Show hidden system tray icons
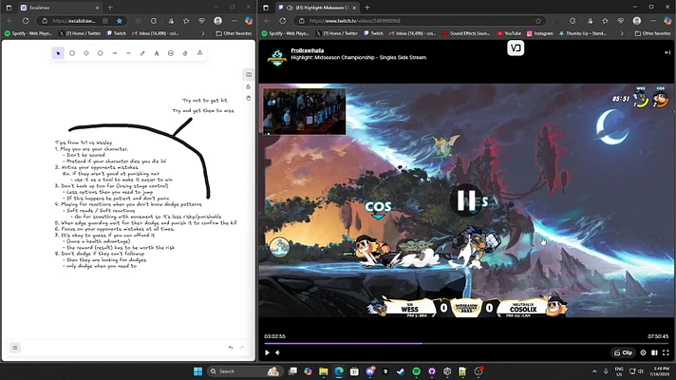 [x=594, y=371]
